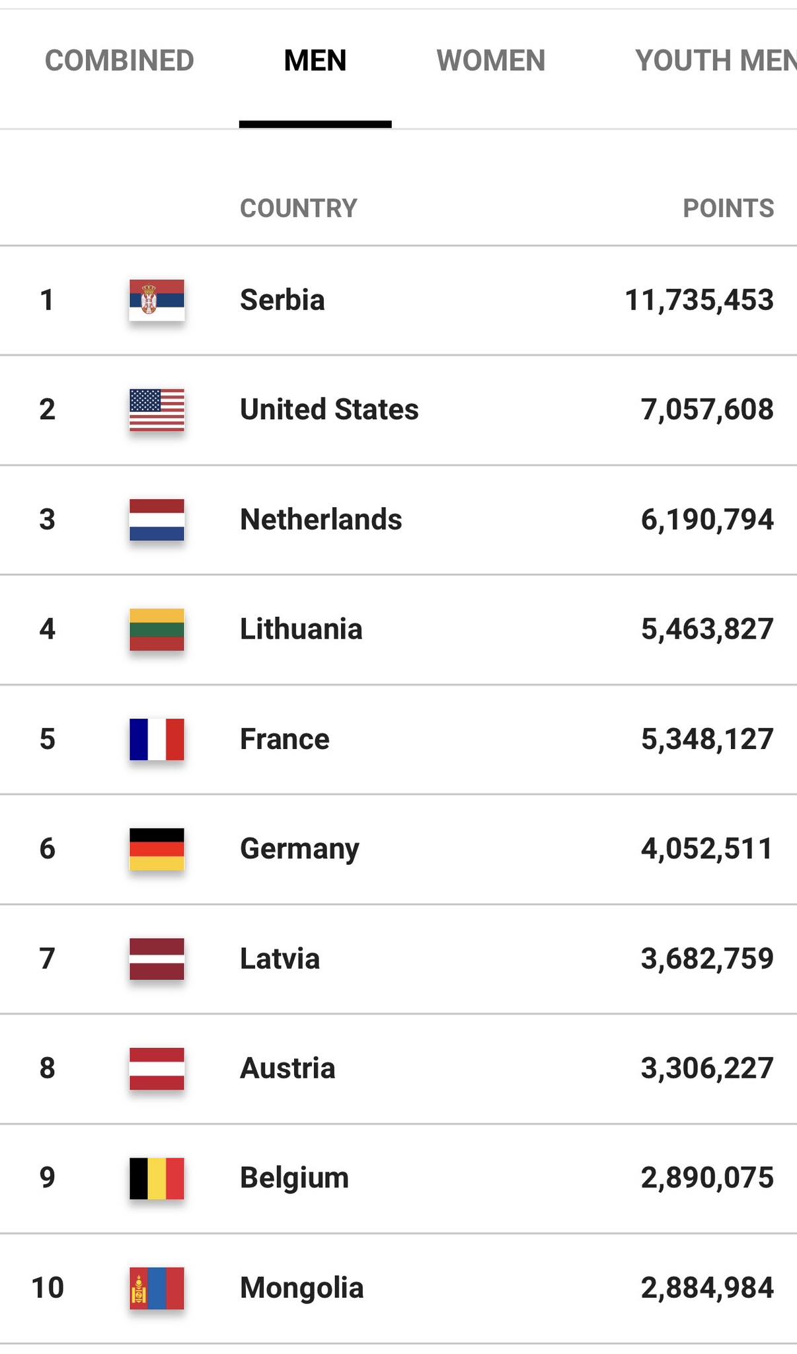The image size is (797, 1354).
Task: Tap the Germany flag icon
Action: pos(157,849)
